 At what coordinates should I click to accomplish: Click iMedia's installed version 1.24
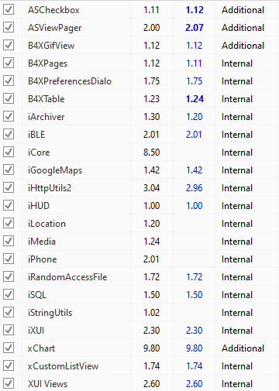pos(152,242)
